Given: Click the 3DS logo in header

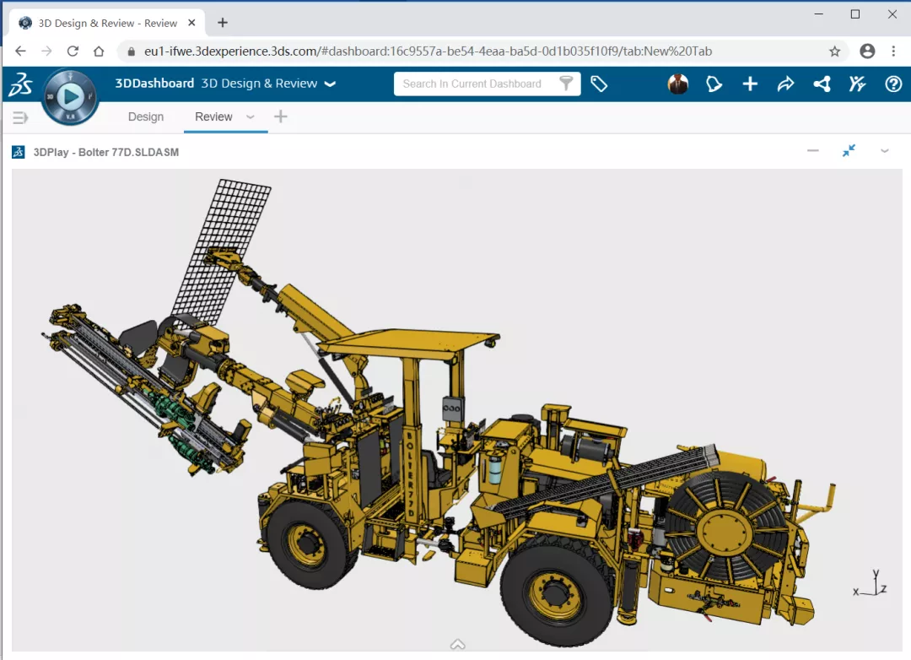Looking at the screenshot, I should 20,84.
